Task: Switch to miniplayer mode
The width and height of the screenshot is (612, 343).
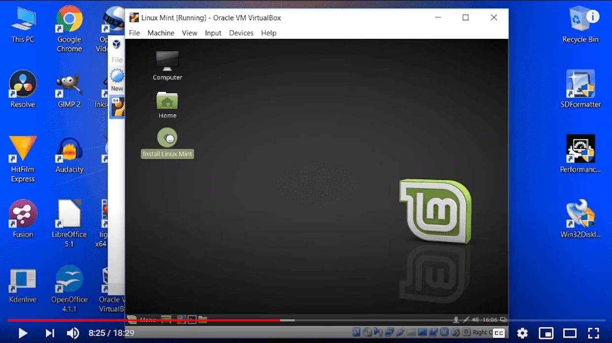Action: (x=546, y=333)
